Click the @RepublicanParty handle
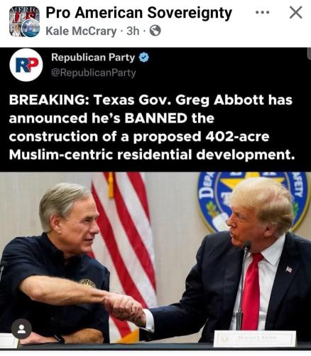 (x=94, y=73)
